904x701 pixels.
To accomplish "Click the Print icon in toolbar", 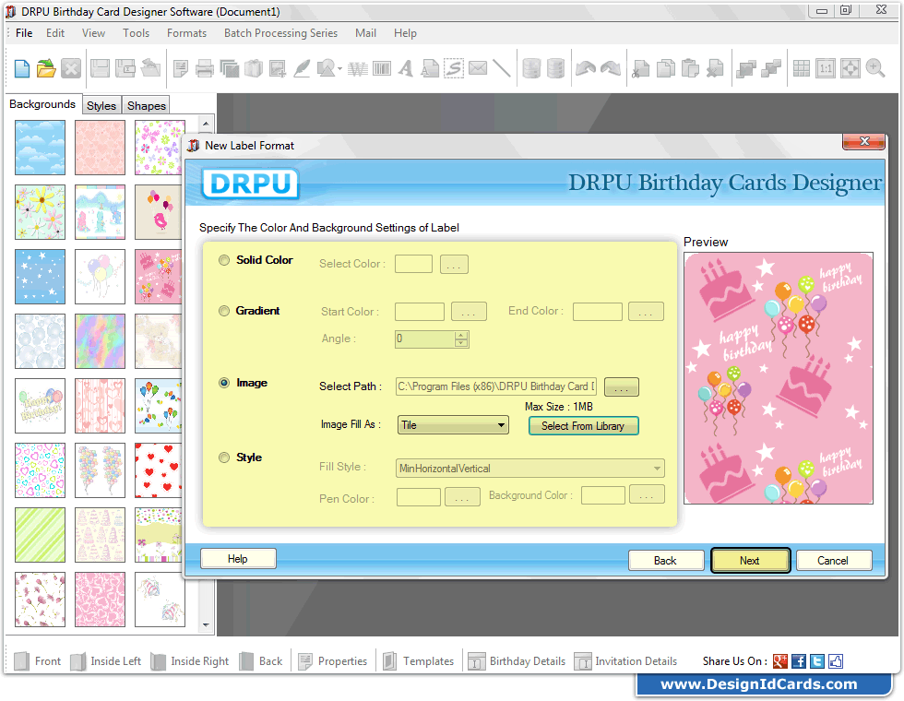I will 205,68.
